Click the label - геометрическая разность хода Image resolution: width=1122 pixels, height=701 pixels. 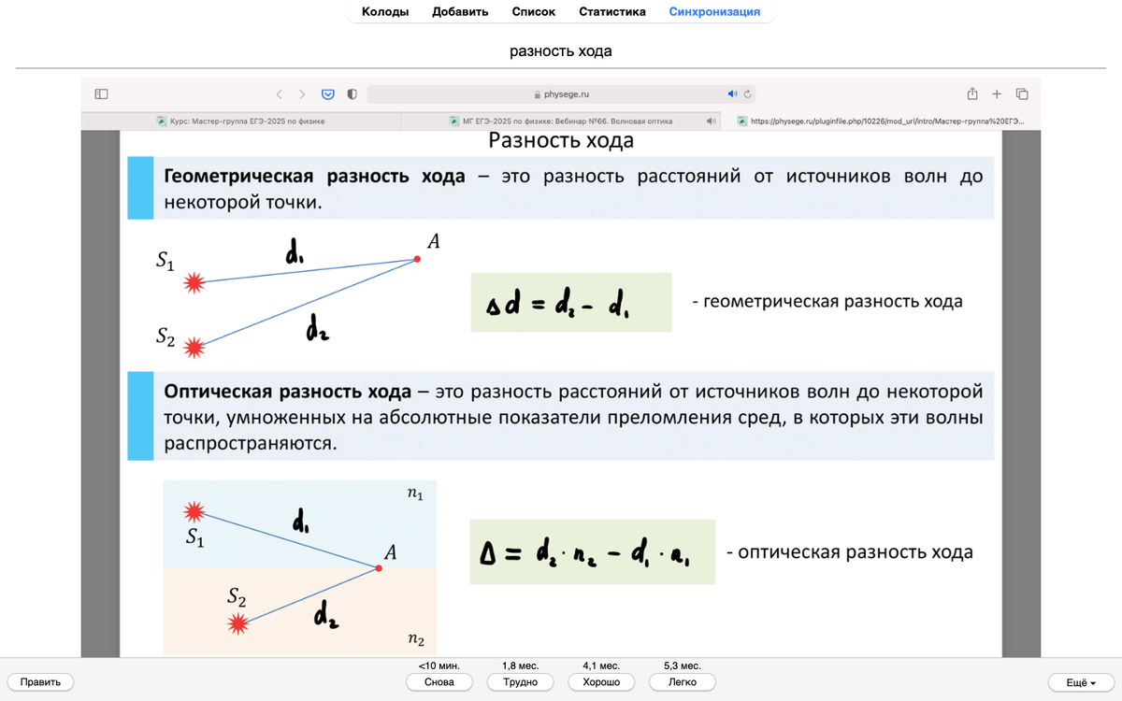pos(827,301)
